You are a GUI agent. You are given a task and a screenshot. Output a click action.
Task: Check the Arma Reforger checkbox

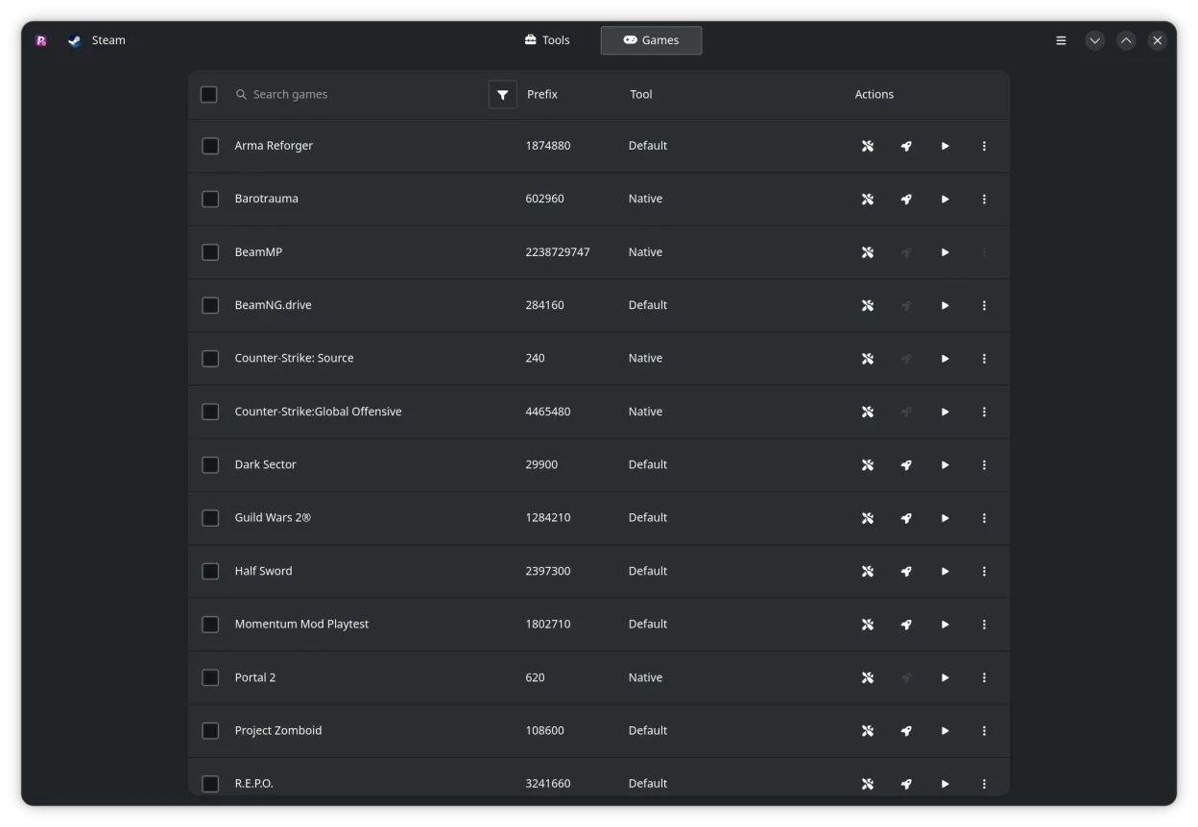point(210,146)
